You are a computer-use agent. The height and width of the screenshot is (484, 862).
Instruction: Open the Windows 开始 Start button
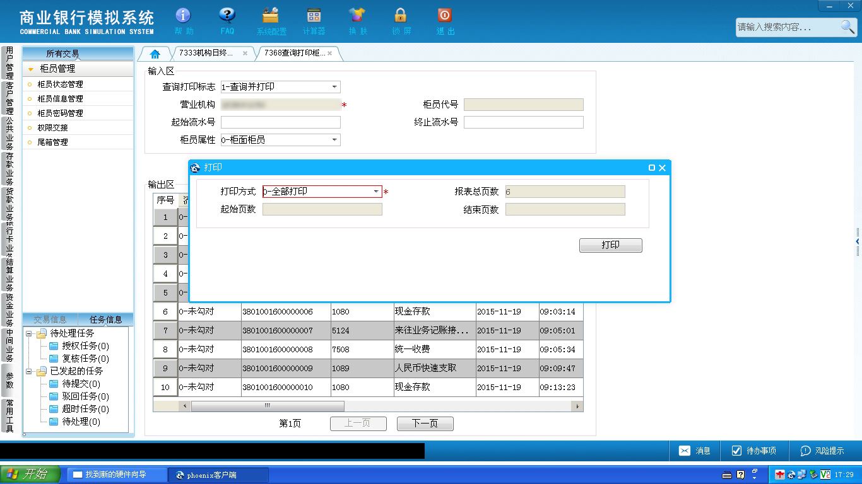(30, 475)
